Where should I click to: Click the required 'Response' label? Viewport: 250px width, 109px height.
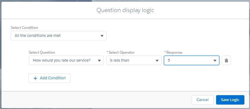174,52
